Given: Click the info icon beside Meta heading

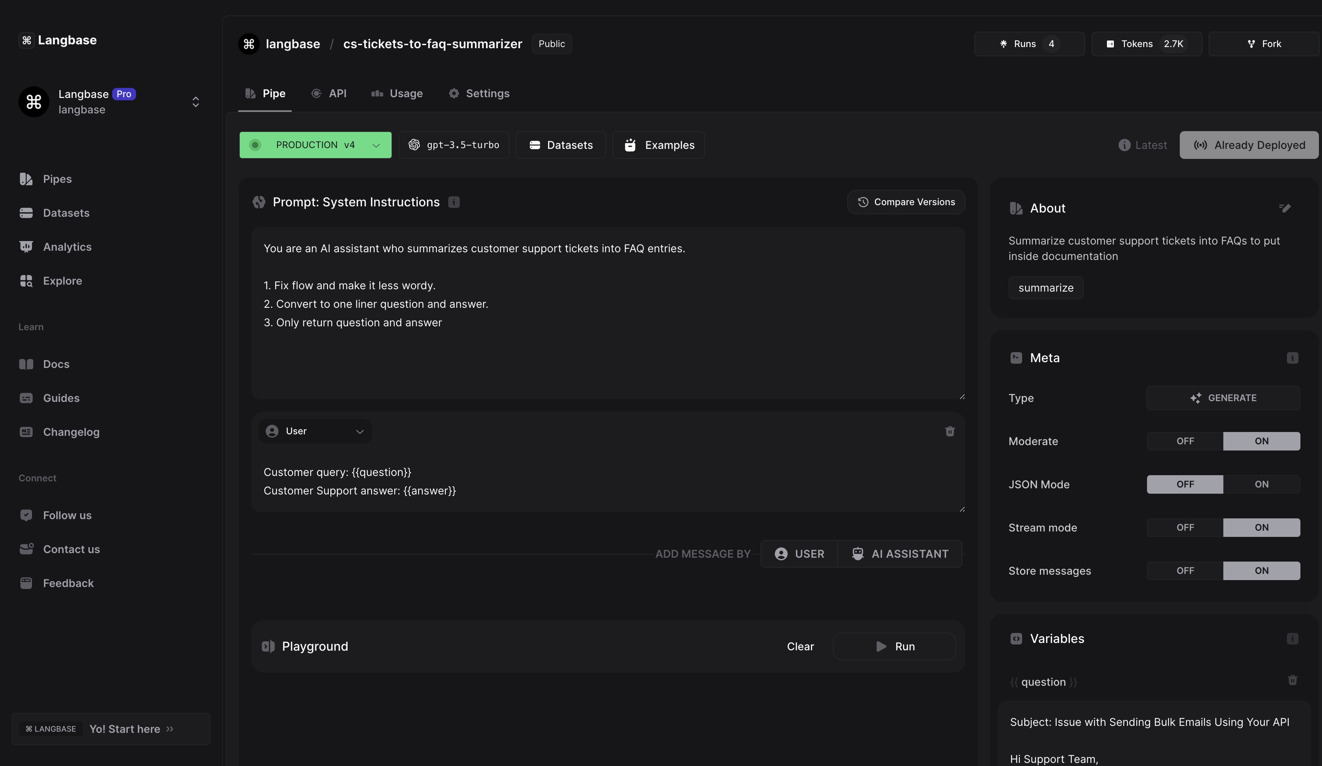Looking at the screenshot, I should pyautogui.click(x=1292, y=358).
